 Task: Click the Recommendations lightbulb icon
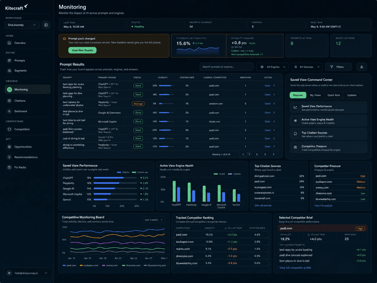click(x=9, y=157)
